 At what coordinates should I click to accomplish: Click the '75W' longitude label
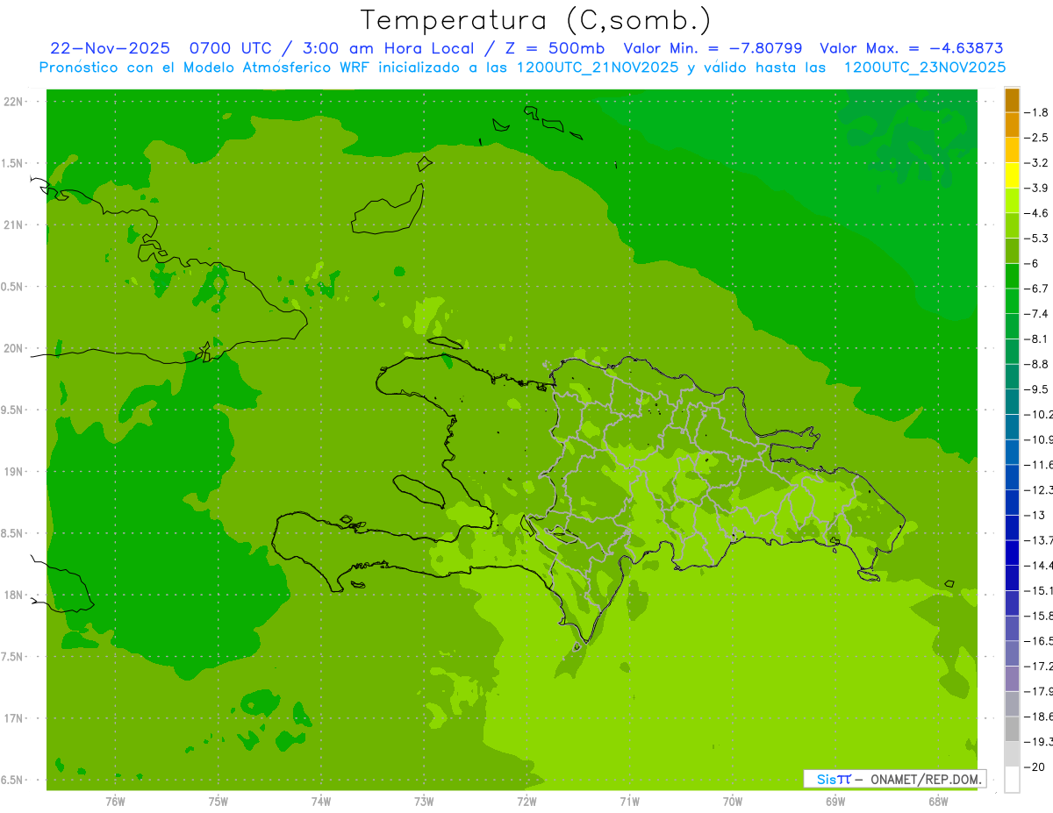218,802
